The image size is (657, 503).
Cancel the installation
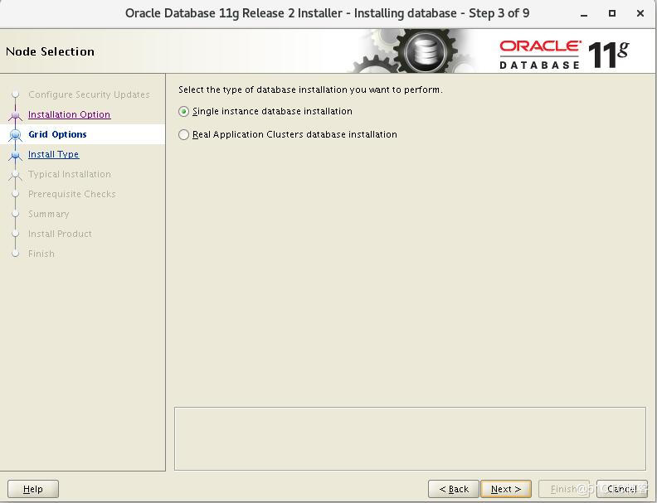pos(622,489)
